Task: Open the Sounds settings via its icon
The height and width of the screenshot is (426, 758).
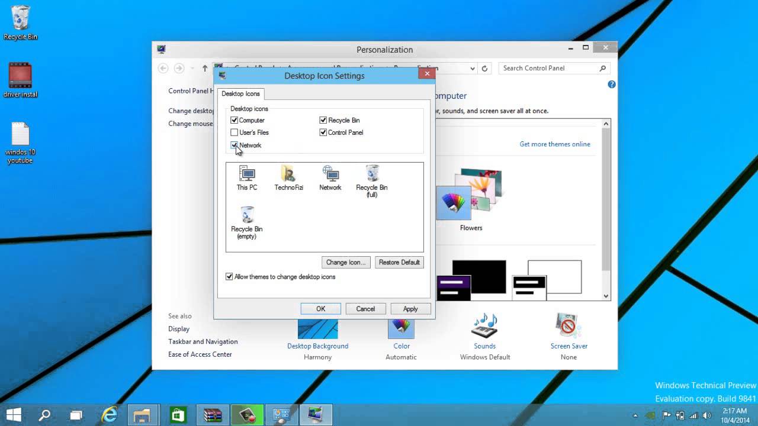Action: click(x=484, y=325)
